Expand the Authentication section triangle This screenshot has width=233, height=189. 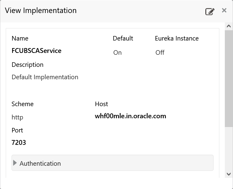(15, 163)
